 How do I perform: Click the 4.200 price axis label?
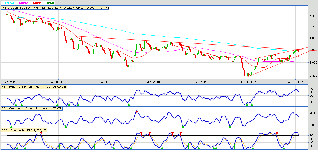coord(314,27)
